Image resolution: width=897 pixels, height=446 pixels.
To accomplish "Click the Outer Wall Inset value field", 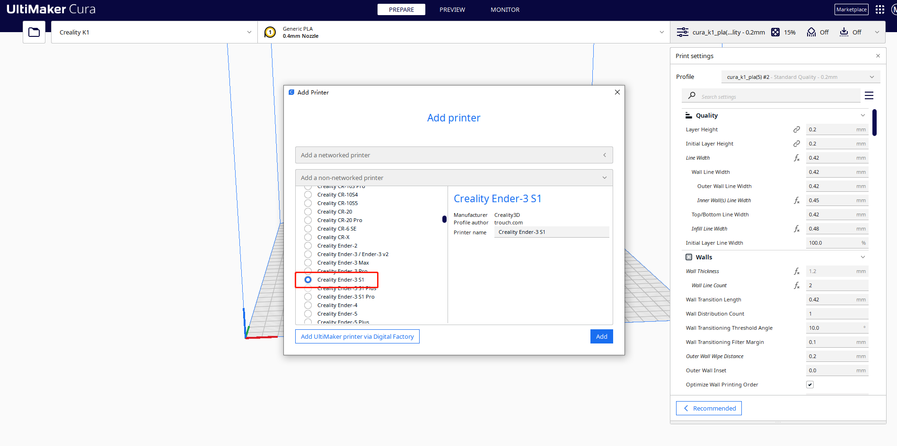I will (837, 370).
